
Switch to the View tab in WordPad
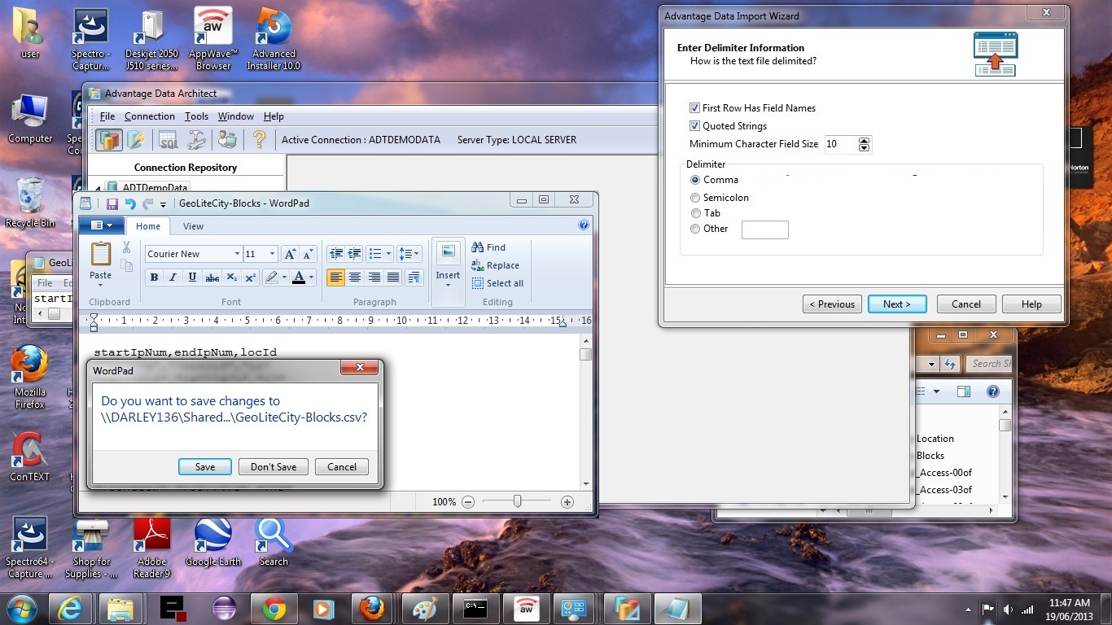tap(193, 226)
